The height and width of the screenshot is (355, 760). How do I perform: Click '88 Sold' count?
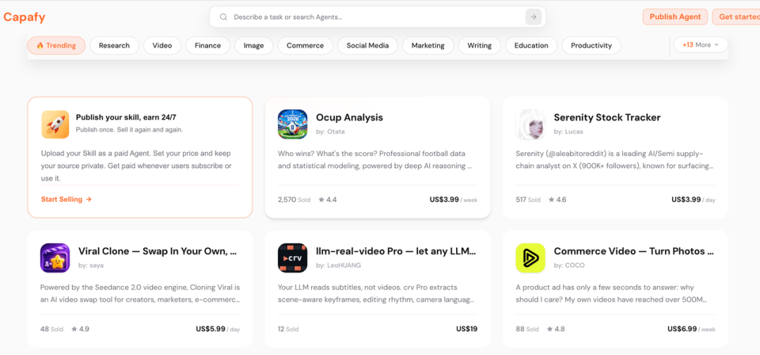[527, 329]
